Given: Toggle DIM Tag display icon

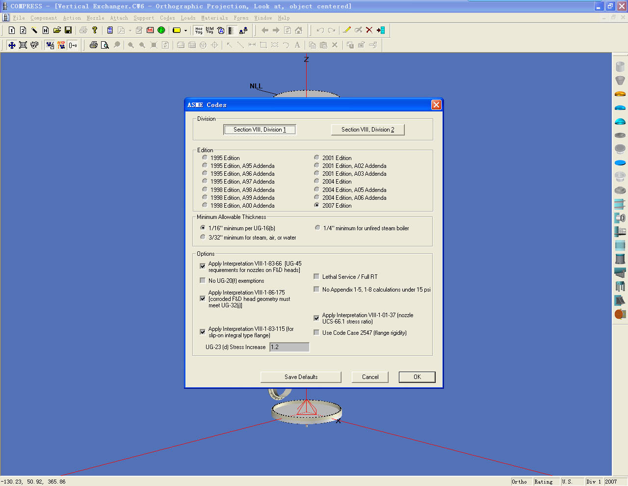Looking at the screenshot, I should coord(210,30).
